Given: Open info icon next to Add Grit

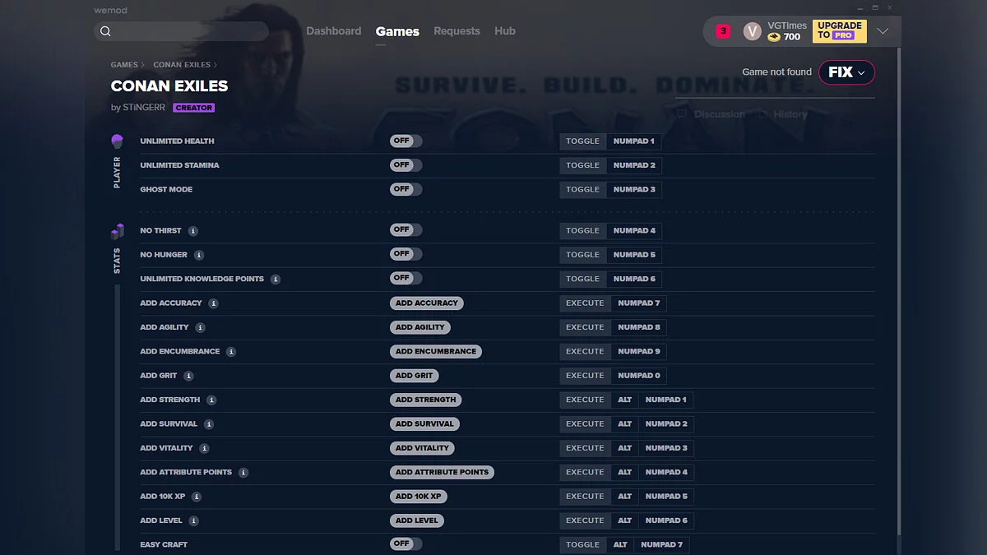Looking at the screenshot, I should click(x=188, y=376).
